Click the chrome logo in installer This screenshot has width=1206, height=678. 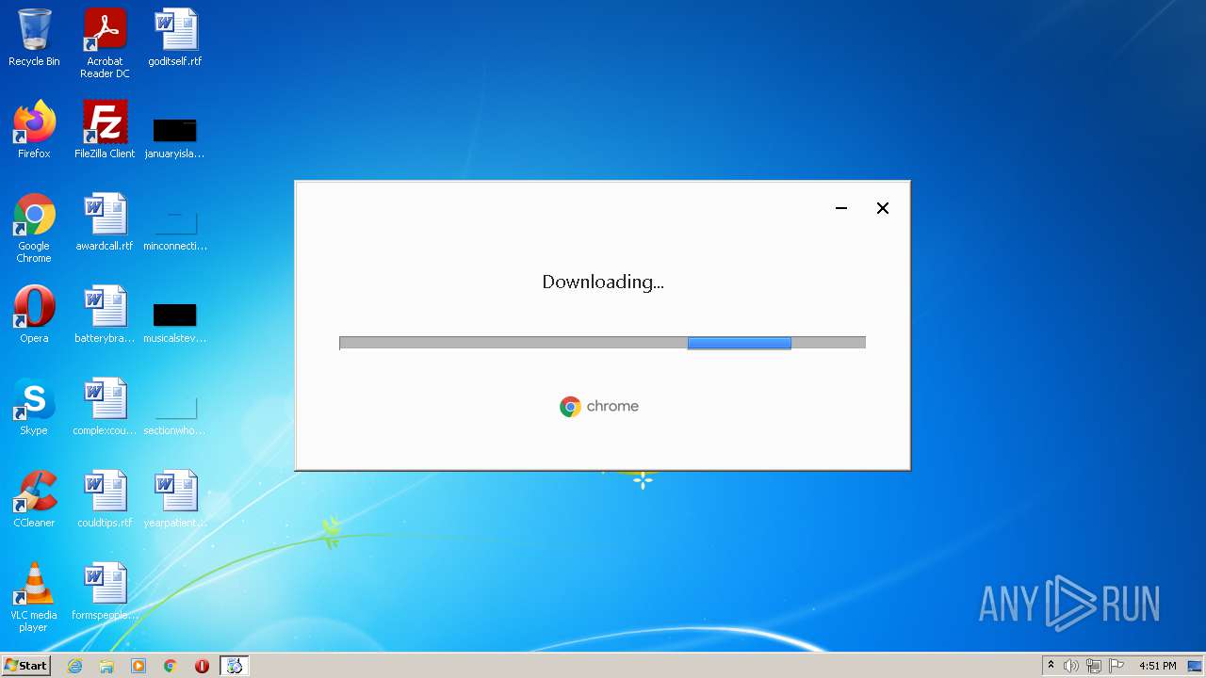tap(599, 406)
